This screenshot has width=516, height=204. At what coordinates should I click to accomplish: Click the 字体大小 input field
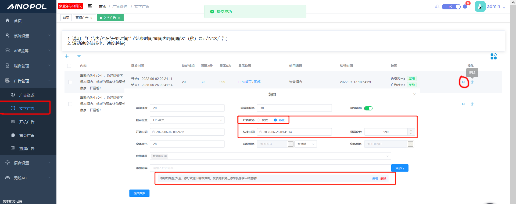[187, 144]
